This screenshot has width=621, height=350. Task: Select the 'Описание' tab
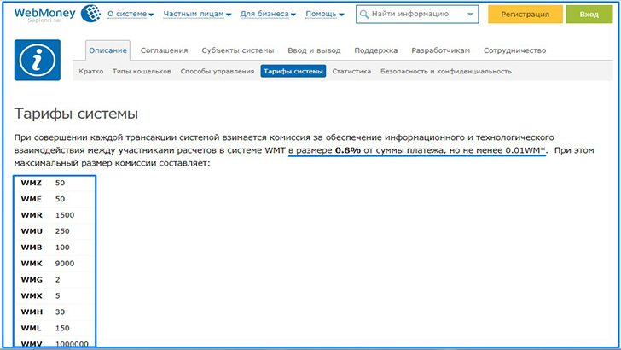click(x=107, y=50)
